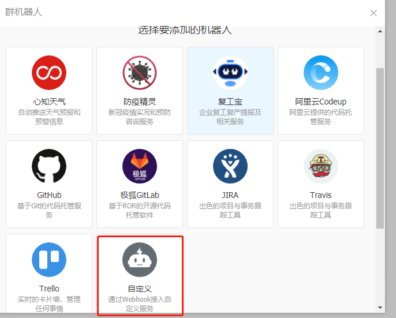Viewport: 396px width, 318px height.
Task: Click the 心知天气 description text
Action: click(49, 117)
